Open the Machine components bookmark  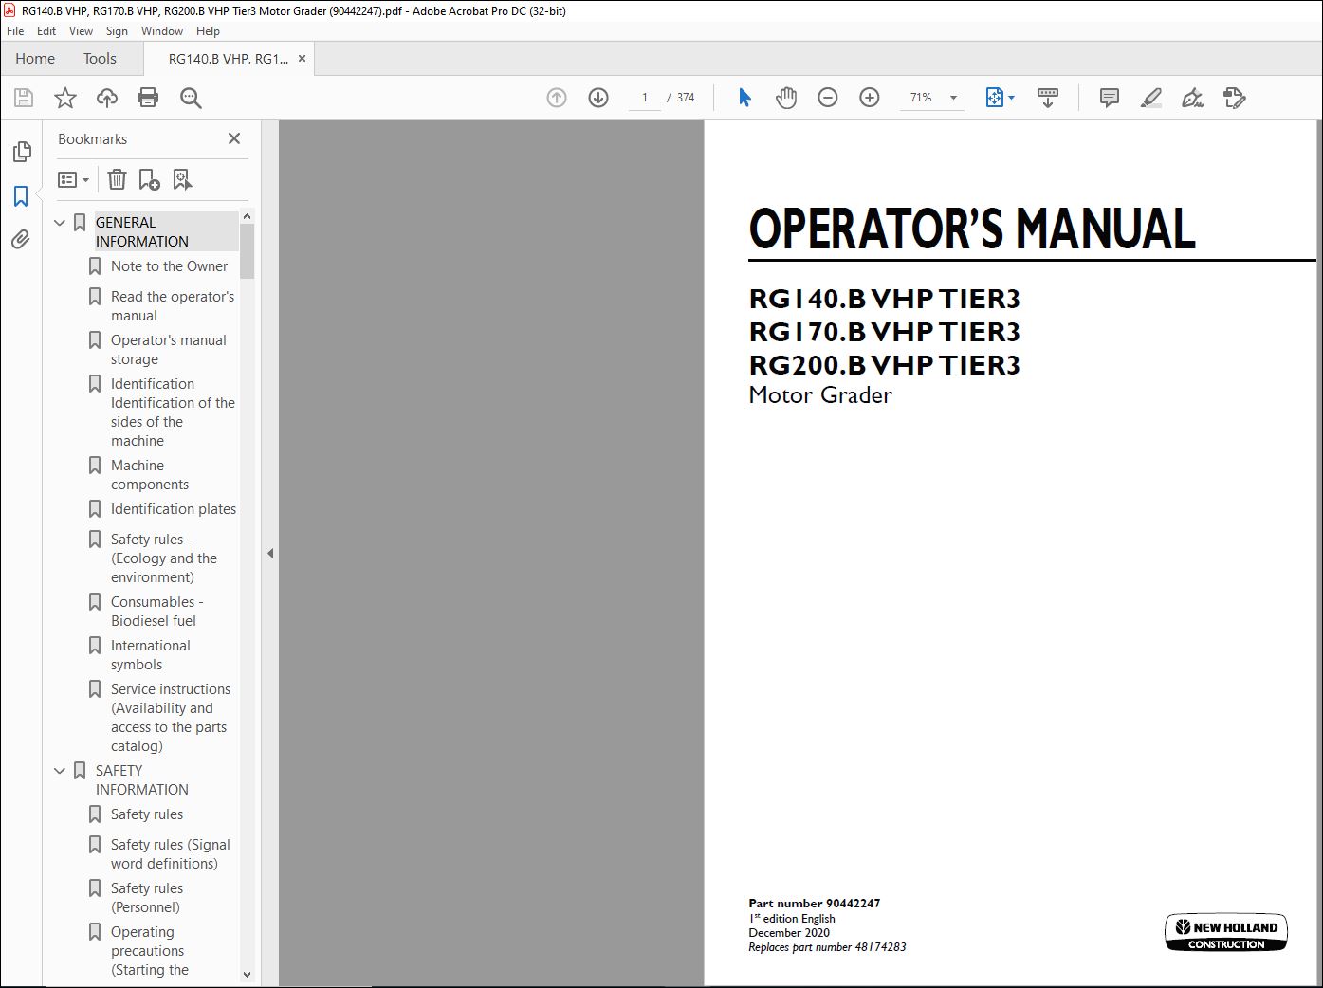pyautogui.click(x=150, y=475)
